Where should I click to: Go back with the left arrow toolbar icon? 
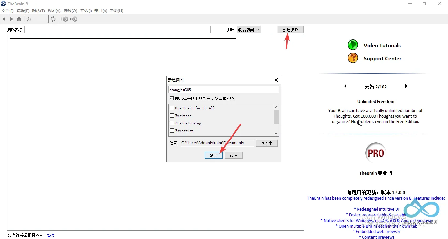4,19
